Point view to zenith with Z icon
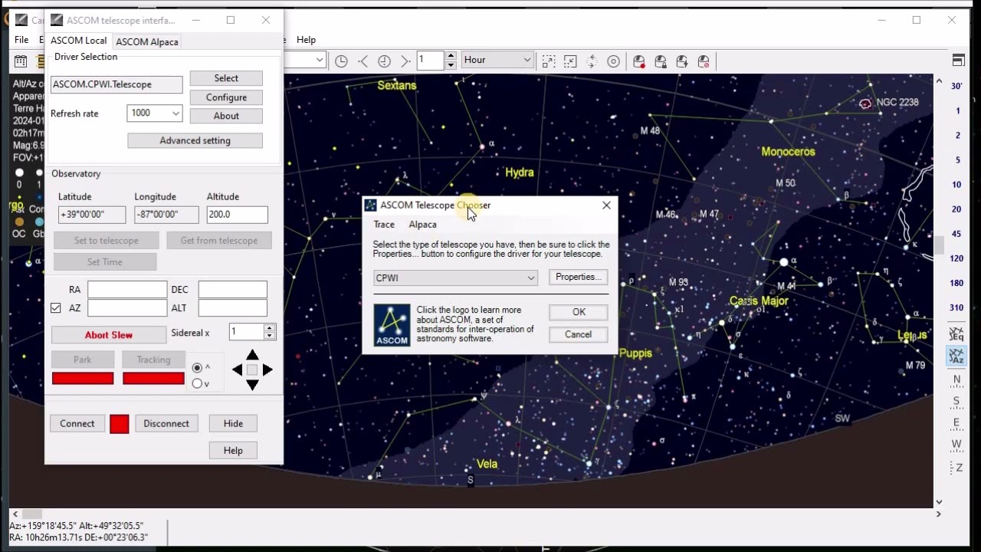 (956, 467)
